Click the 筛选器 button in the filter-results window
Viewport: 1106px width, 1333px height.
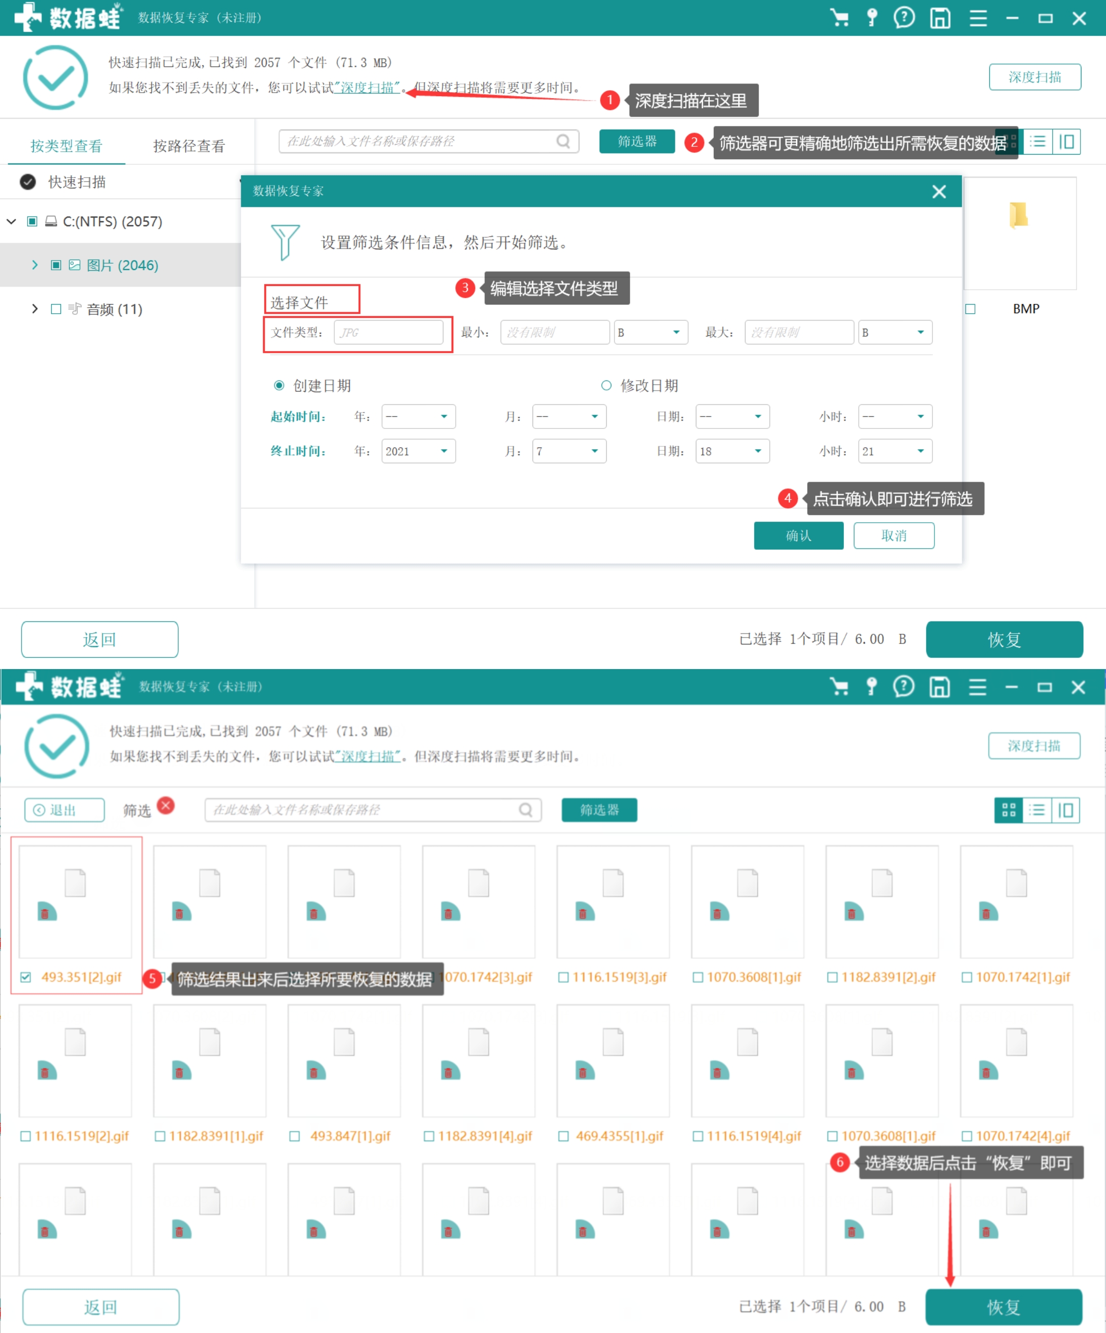coord(600,810)
